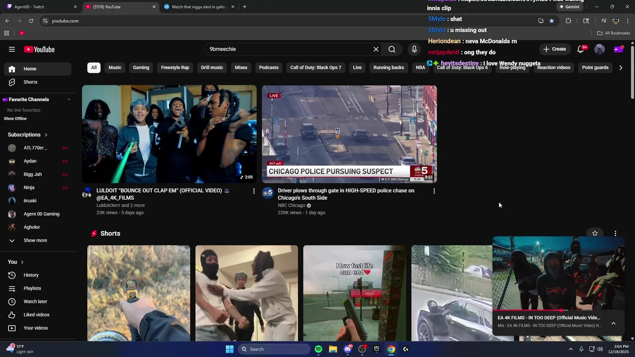
Task: Select the All filter chip
Action: point(94,67)
